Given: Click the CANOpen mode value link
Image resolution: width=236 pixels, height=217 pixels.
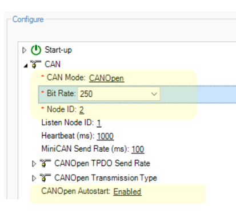Looking at the screenshot, I should coord(106,78).
